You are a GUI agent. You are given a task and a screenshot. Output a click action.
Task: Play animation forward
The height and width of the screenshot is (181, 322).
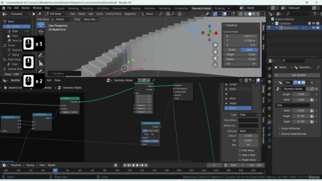(137, 165)
